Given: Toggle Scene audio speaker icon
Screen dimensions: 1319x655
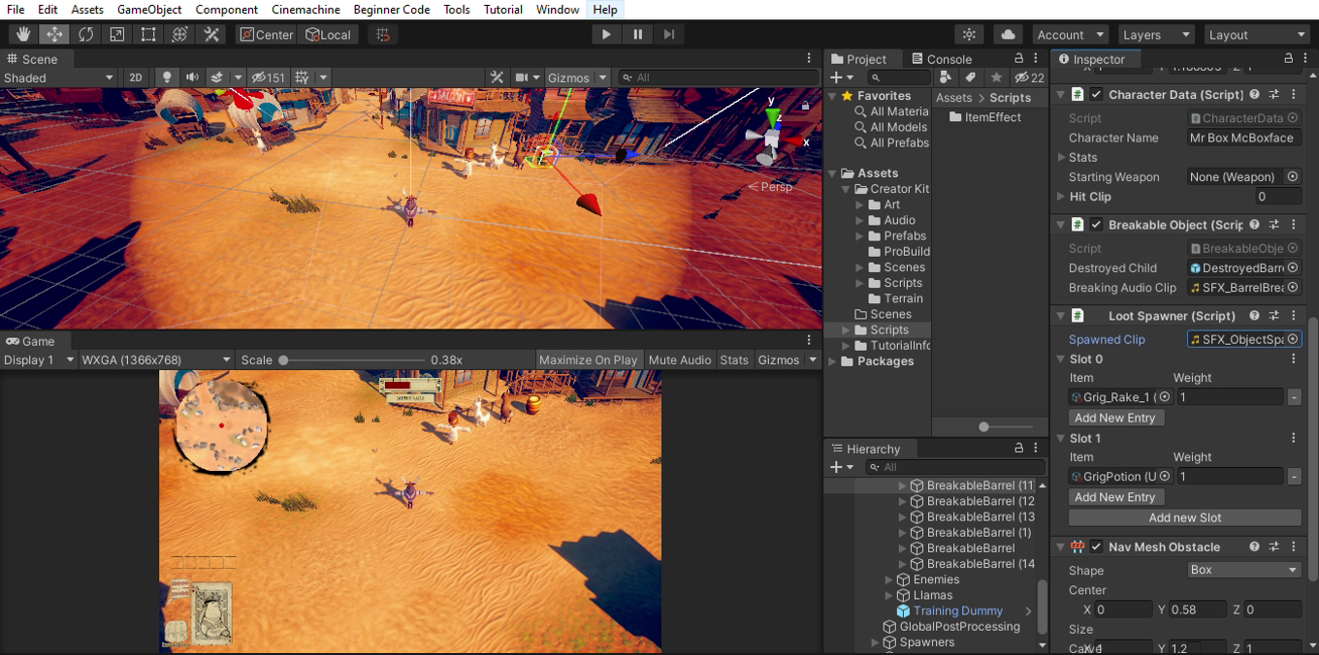Looking at the screenshot, I should click(192, 78).
